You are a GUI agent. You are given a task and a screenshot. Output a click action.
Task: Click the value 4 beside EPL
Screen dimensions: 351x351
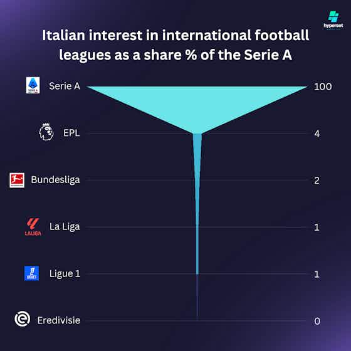click(x=317, y=134)
